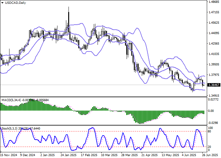Click the 1.44095 price axis label
This screenshot has width=221, height=158.
(x=214, y=33)
